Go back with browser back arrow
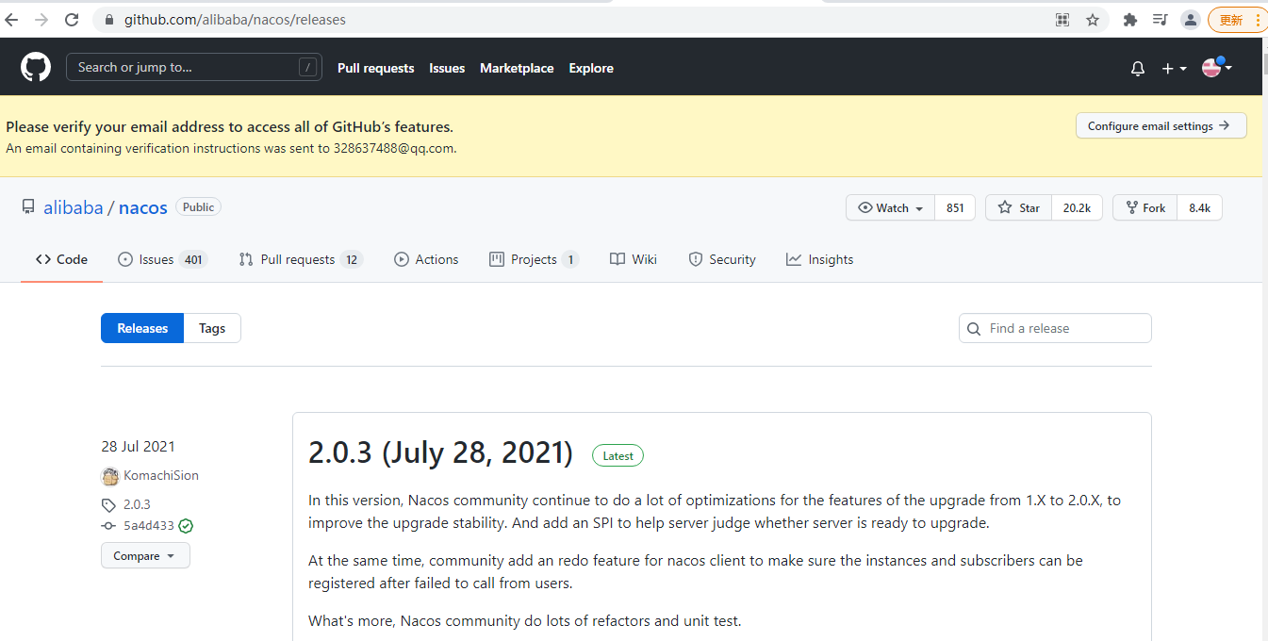 pyautogui.click(x=12, y=20)
